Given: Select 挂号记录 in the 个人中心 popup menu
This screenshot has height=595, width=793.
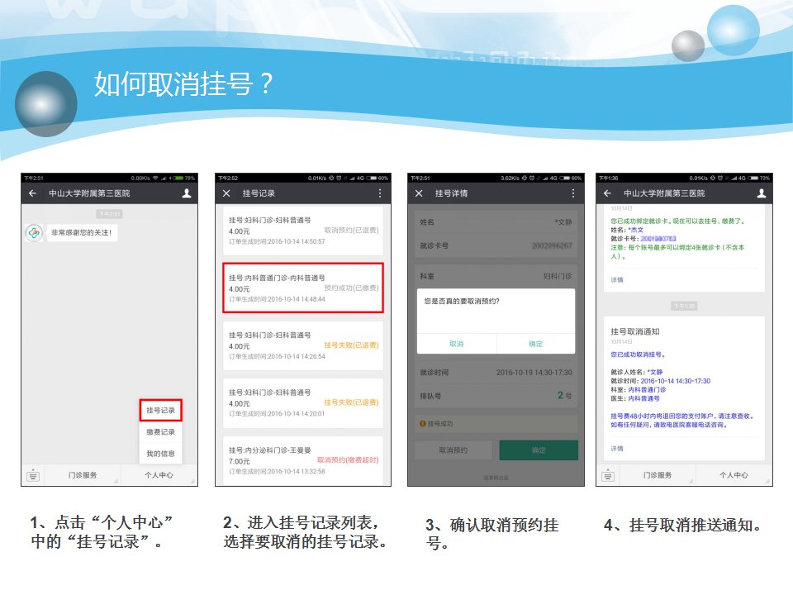Looking at the screenshot, I should pyautogui.click(x=161, y=411).
